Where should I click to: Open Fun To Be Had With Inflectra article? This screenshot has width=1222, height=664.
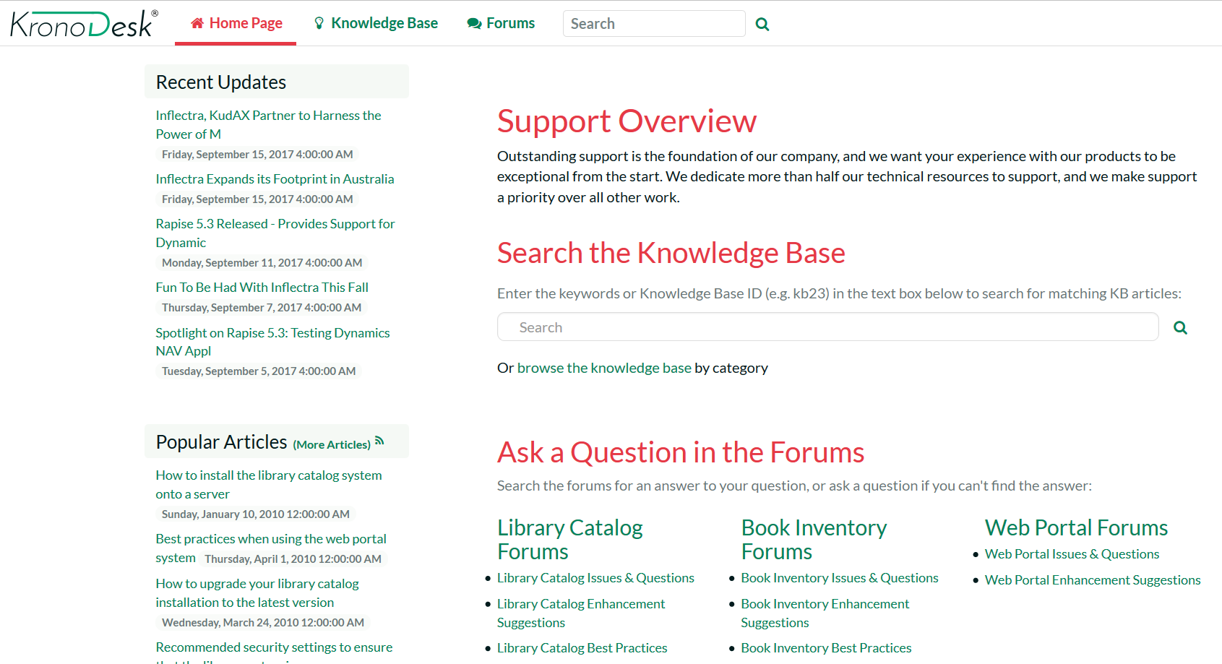pos(262,288)
